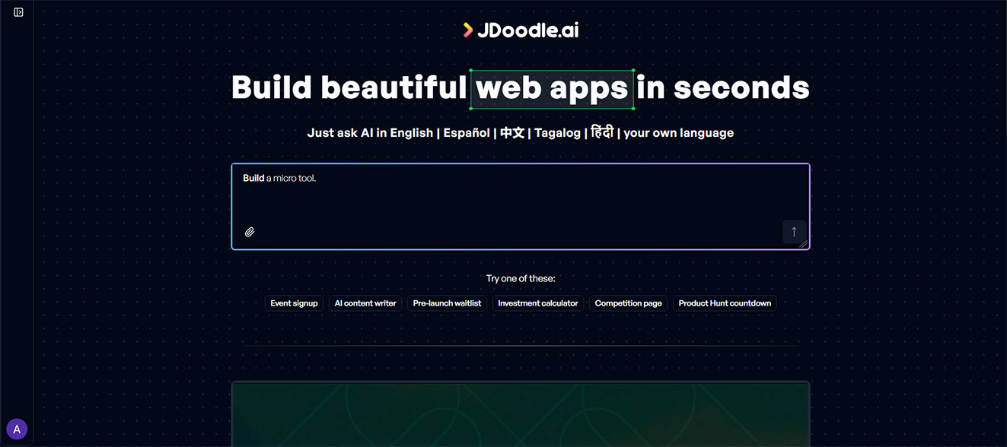Screen dimensions: 1007x447
Task: Click the "हिंदी" language option
Action: (603, 132)
